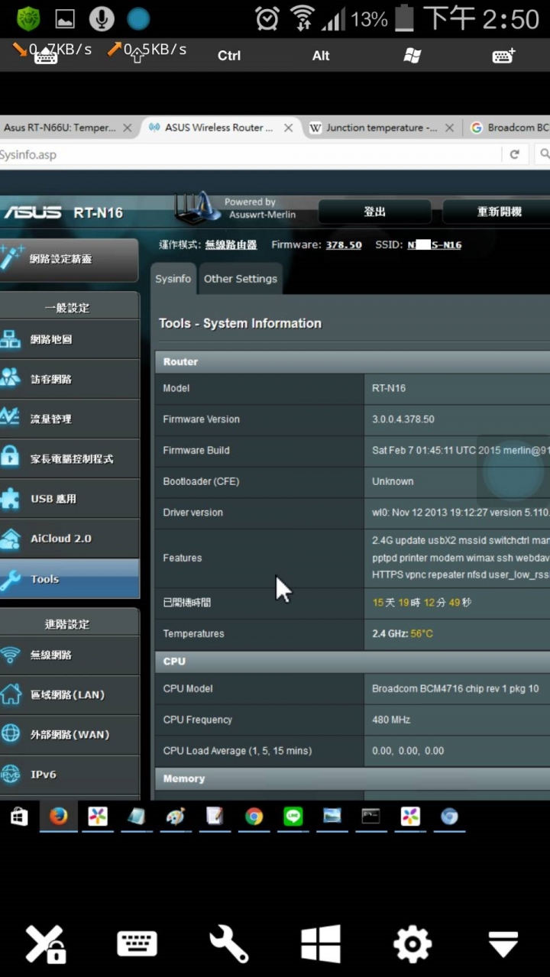The image size is (550, 977).
Task: Click the 480 MHz CPU frequency value
Action: point(391,720)
